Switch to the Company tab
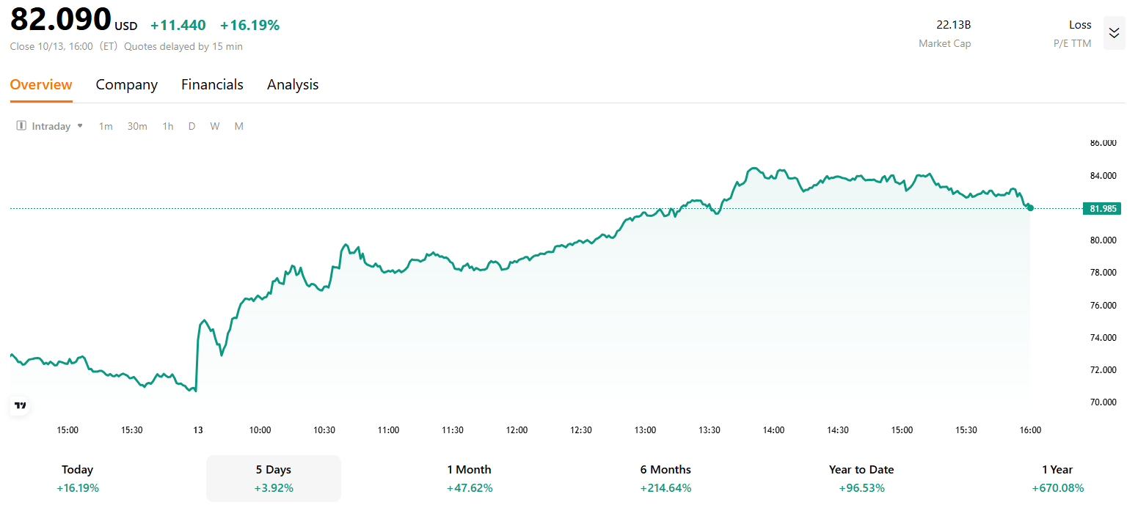Image resolution: width=1138 pixels, height=516 pixels. click(x=126, y=84)
